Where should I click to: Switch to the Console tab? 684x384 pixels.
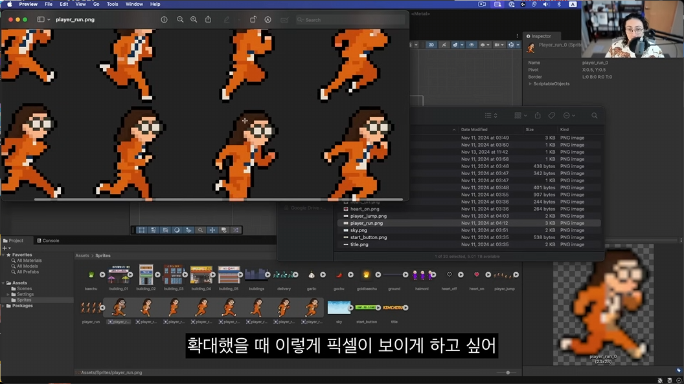click(48, 240)
